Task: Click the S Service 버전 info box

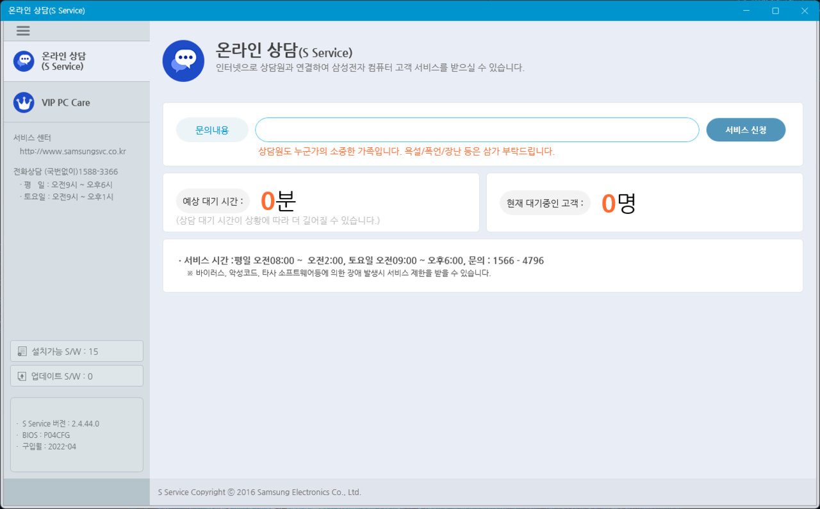Action: [x=77, y=435]
